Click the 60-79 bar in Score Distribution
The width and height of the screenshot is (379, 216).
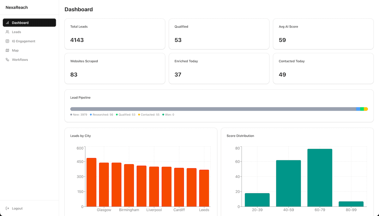(x=320, y=177)
